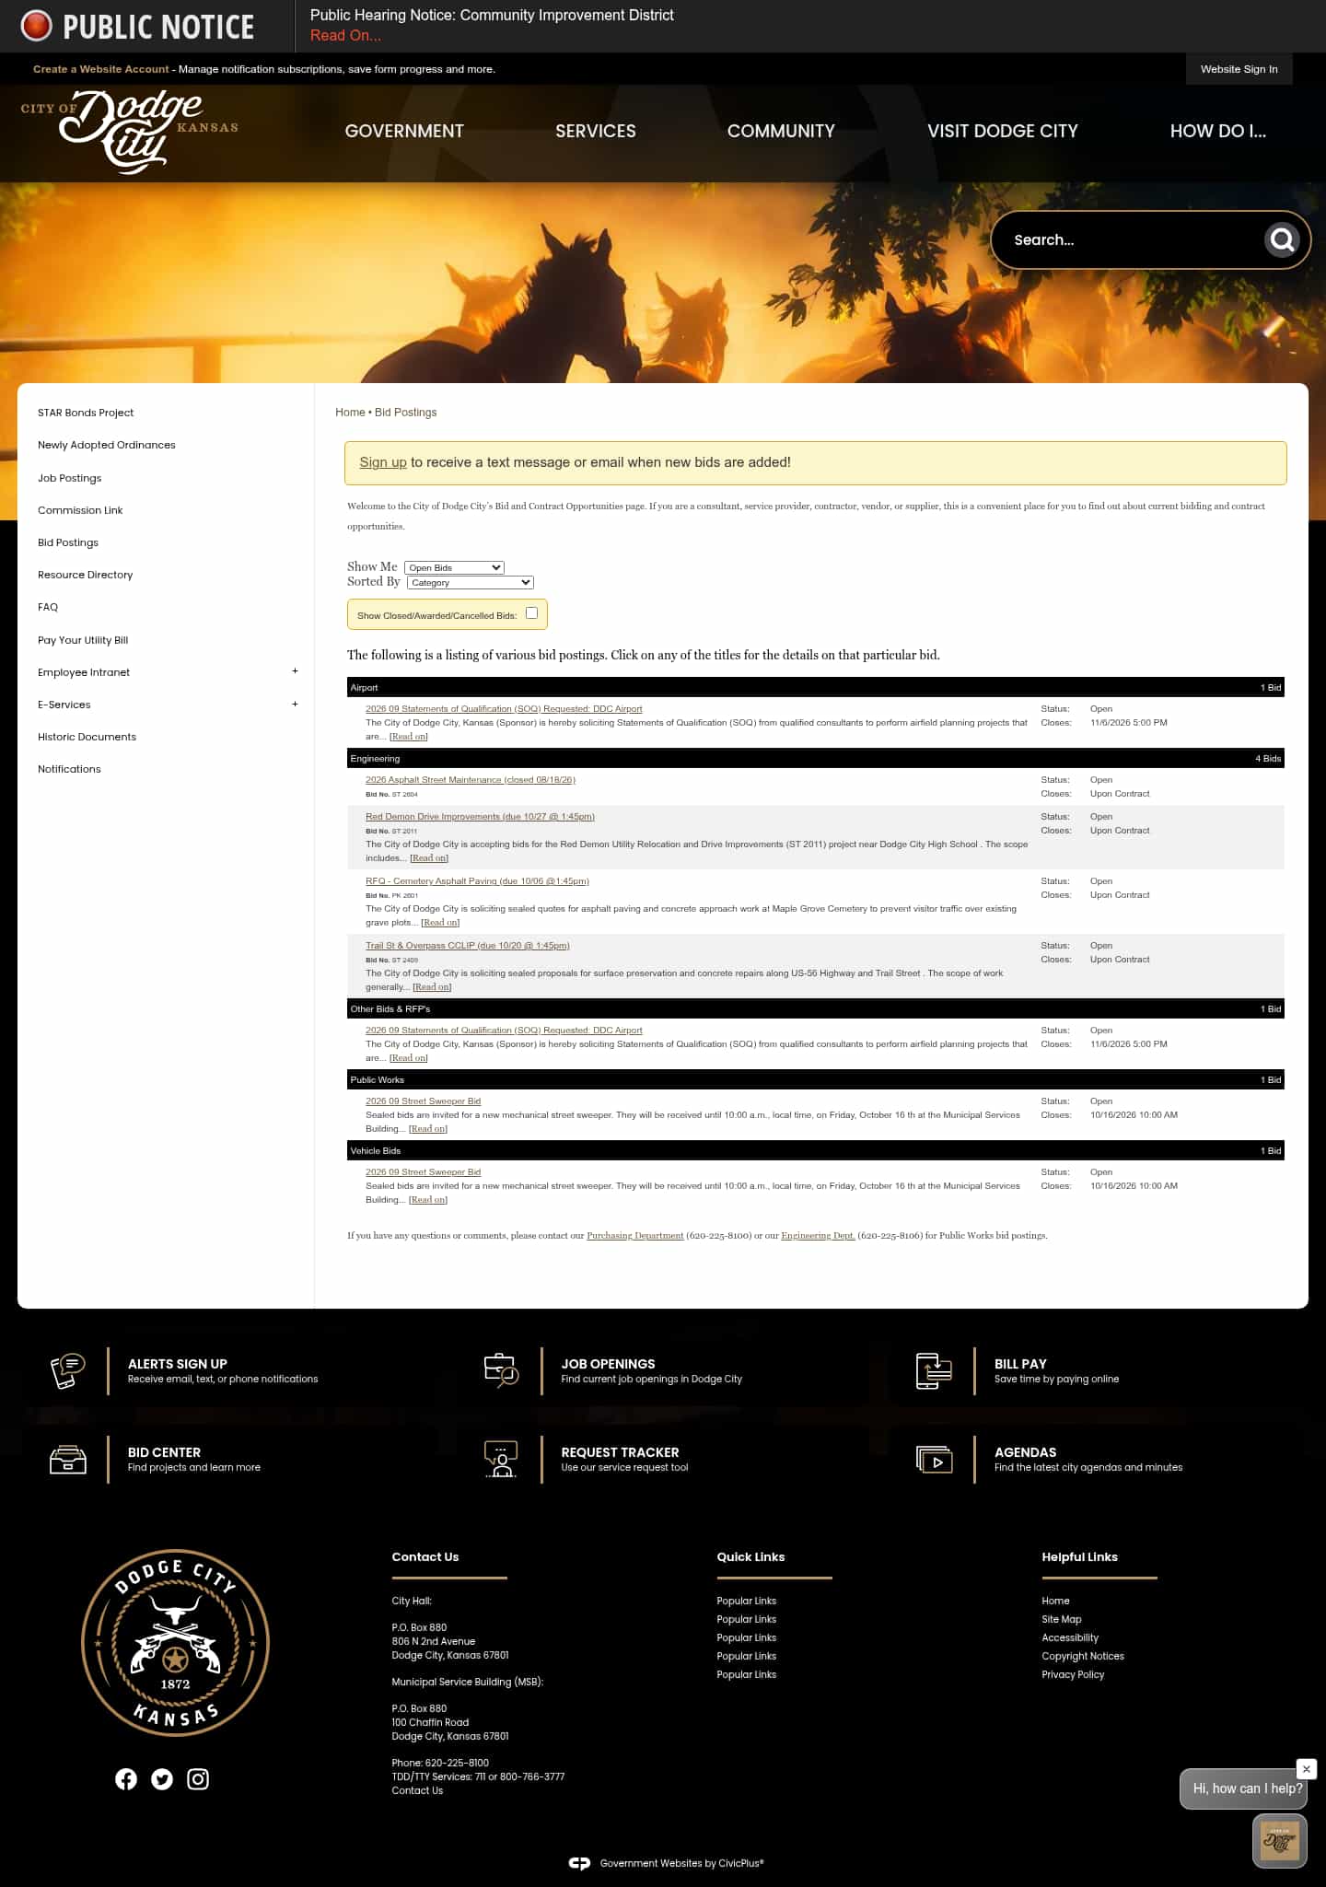Open the Twitter icon in footer

click(162, 1779)
